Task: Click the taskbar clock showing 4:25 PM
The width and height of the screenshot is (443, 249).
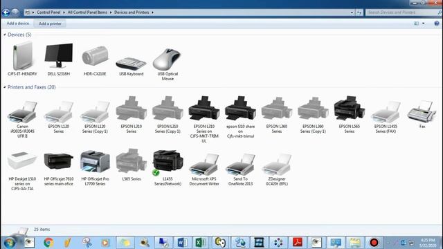Action: [x=428, y=243]
